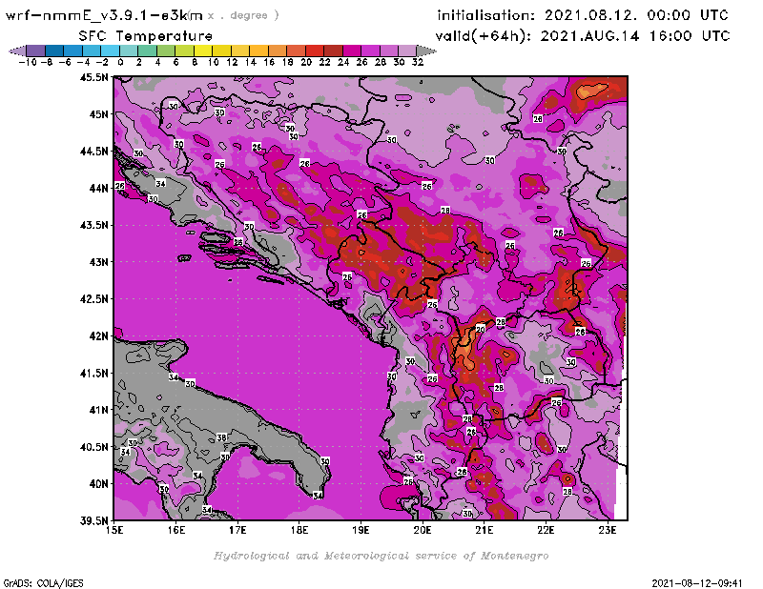Select the dark blue -8 to -6 swatch
Screen dimensions: 763x589
pos(54,51)
